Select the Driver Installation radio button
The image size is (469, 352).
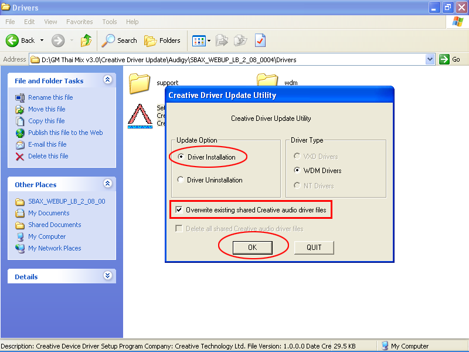click(181, 157)
